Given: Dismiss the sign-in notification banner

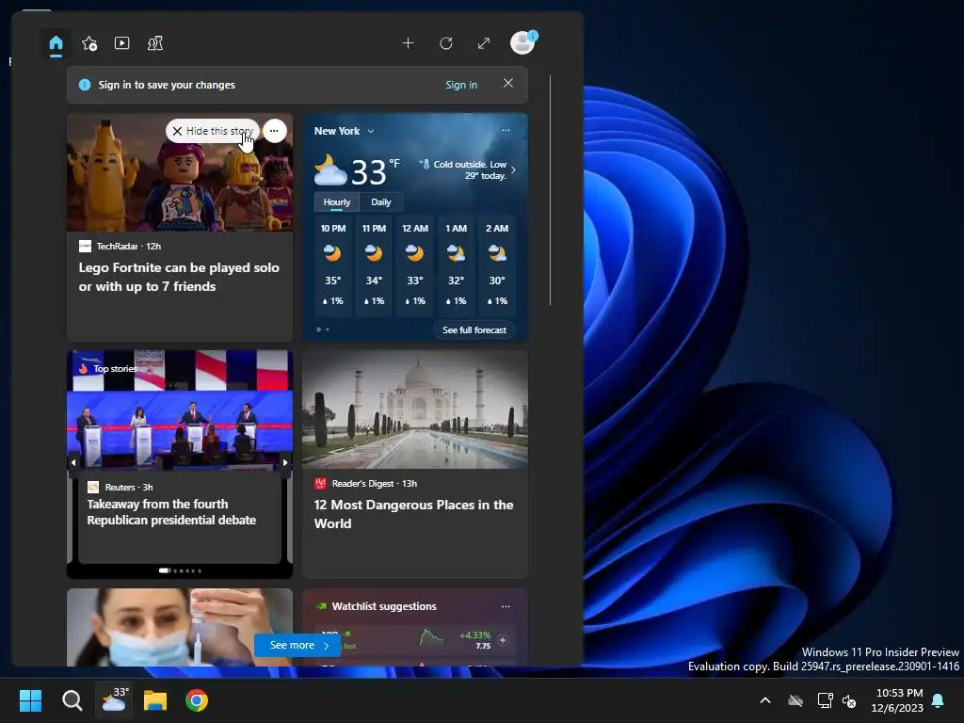Looking at the screenshot, I should coord(507,83).
